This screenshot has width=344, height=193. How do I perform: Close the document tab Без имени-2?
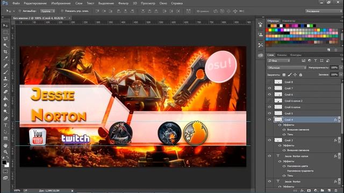pos(69,18)
